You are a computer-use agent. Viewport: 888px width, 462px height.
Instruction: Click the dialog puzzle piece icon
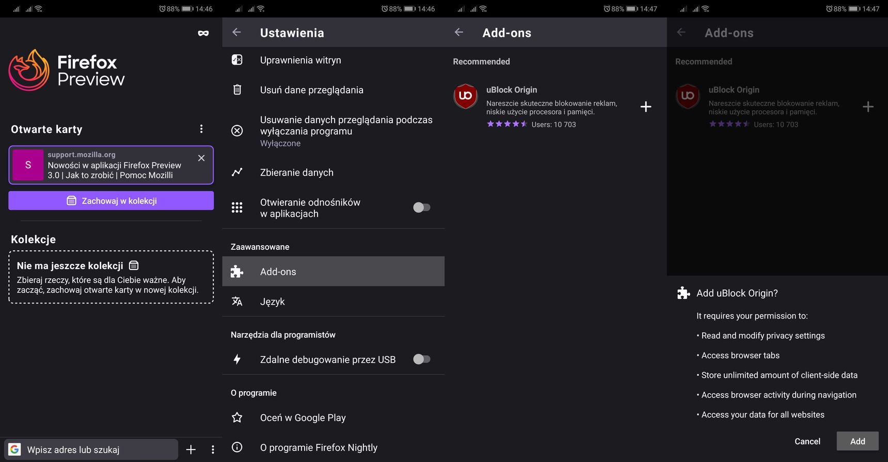click(x=684, y=293)
